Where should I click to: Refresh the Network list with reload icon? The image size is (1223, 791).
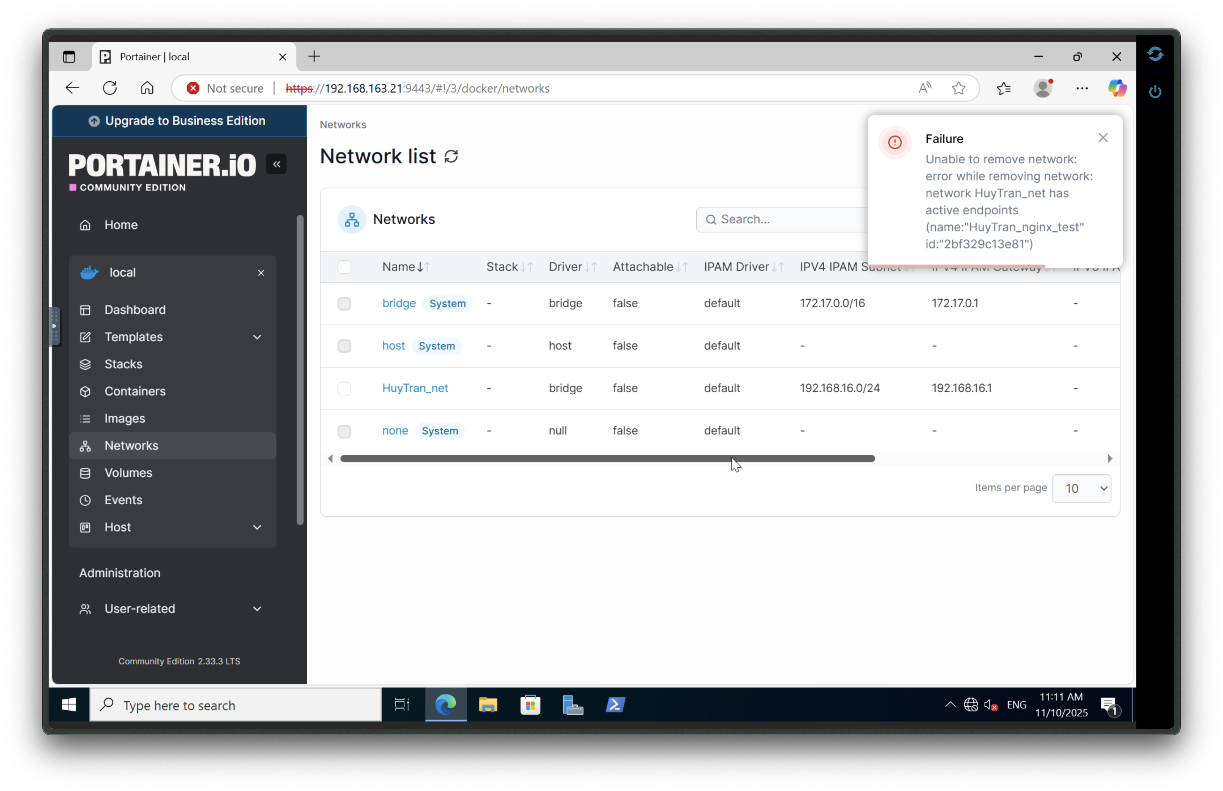pyautogui.click(x=451, y=156)
